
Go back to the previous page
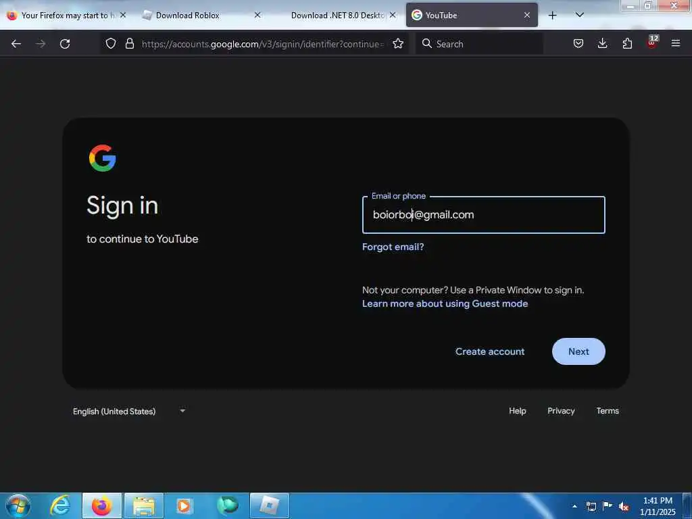16,44
